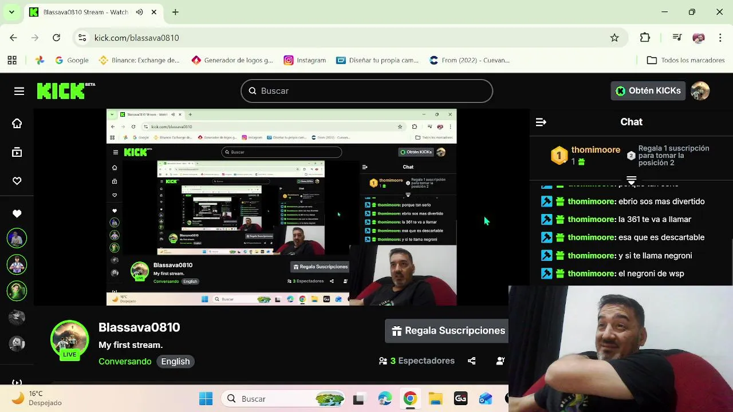Click the English language tag
The width and height of the screenshot is (733, 412).
click(175, 362)
